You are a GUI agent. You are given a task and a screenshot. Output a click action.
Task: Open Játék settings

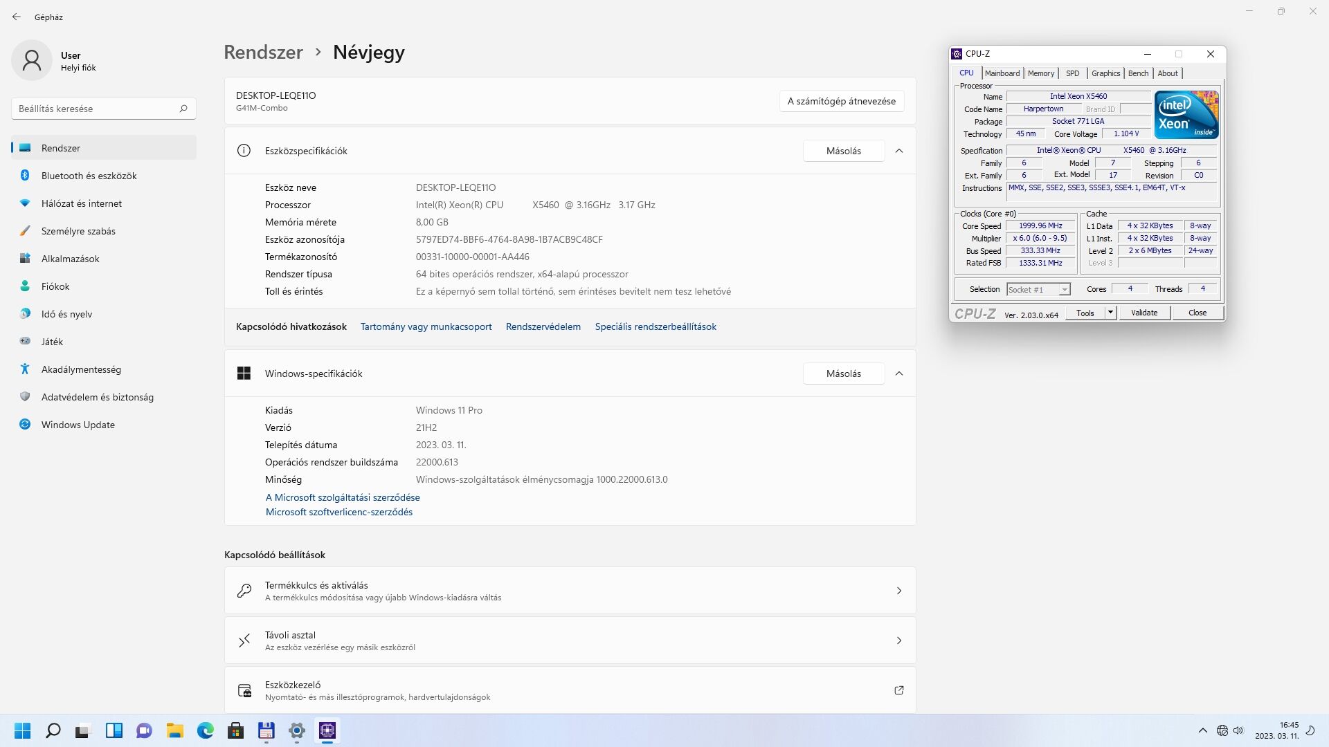click(104, 342)
